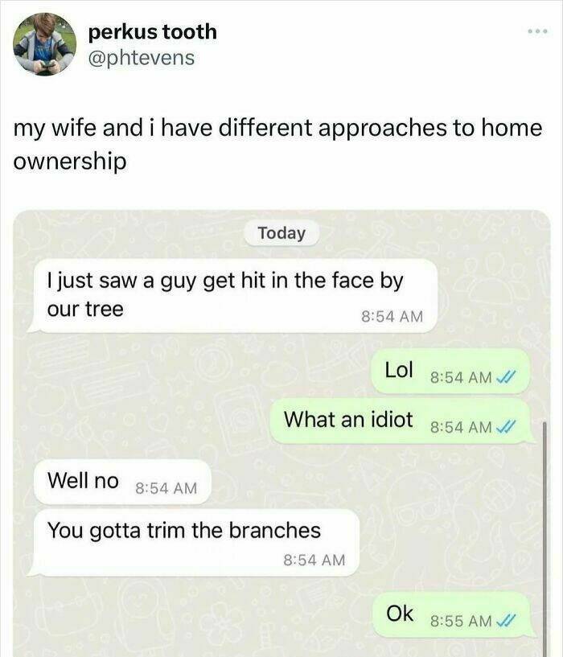Click timestamp under 'our tree' message
Screen dimensions: 563x657
click(392, 316)
